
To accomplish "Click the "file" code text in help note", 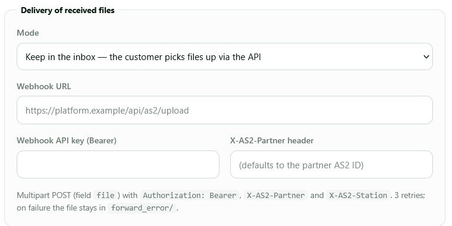I will [105, 196].
